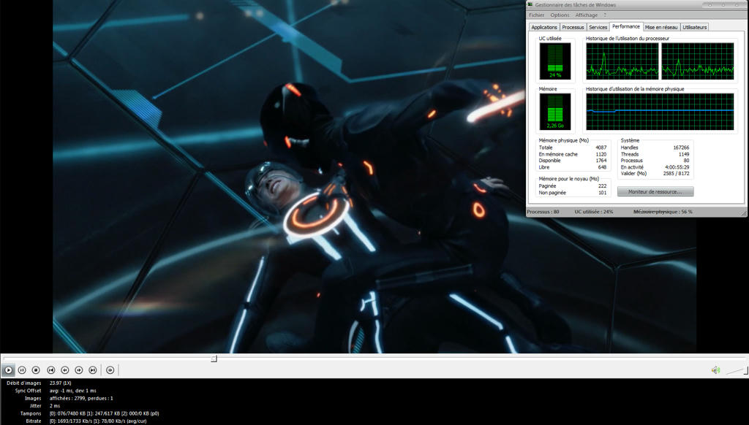
Task: Click the rewind (decrease speed) icon
Action: pyautogui.click(x=65, y=370)
